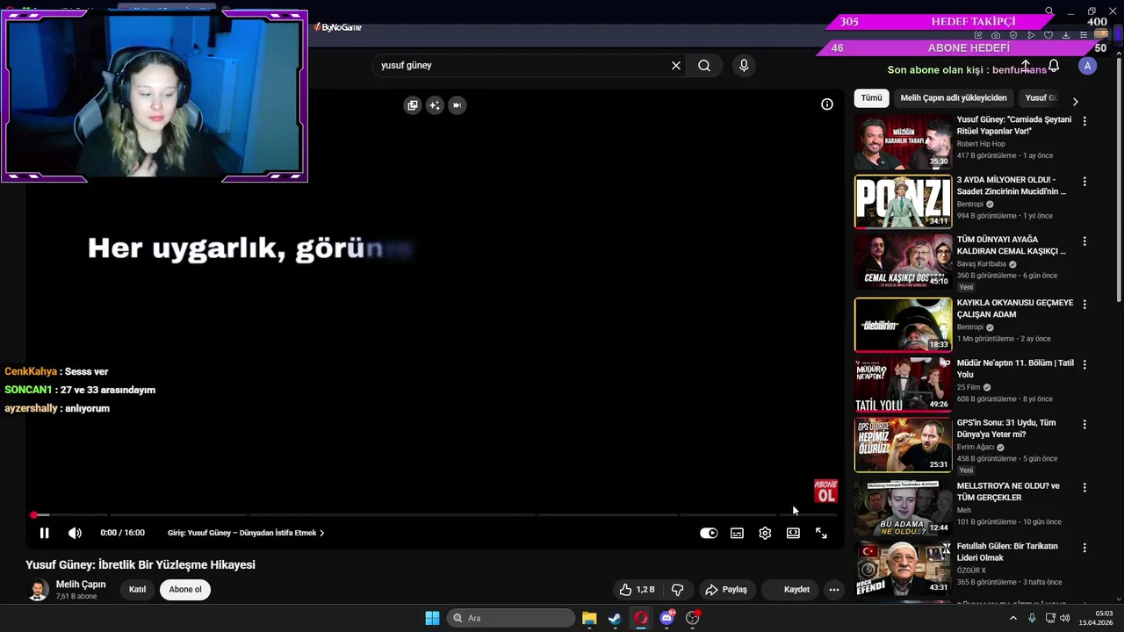Click taskbar search box 'Ara'

point(511,618)
